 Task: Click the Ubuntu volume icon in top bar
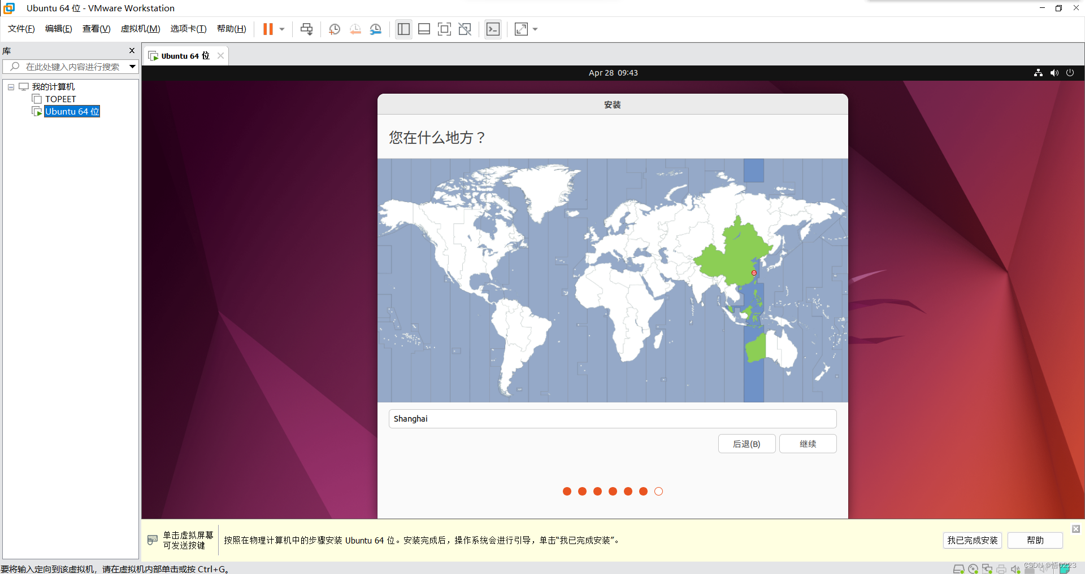coord(1054,73)
